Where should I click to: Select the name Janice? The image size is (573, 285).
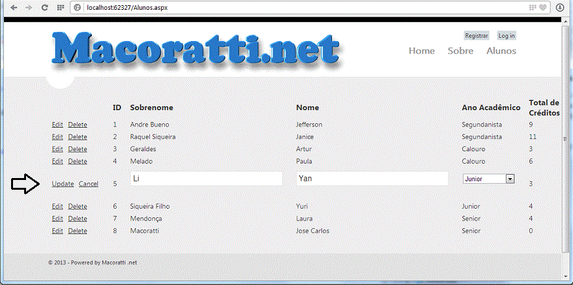click(305, 137)
